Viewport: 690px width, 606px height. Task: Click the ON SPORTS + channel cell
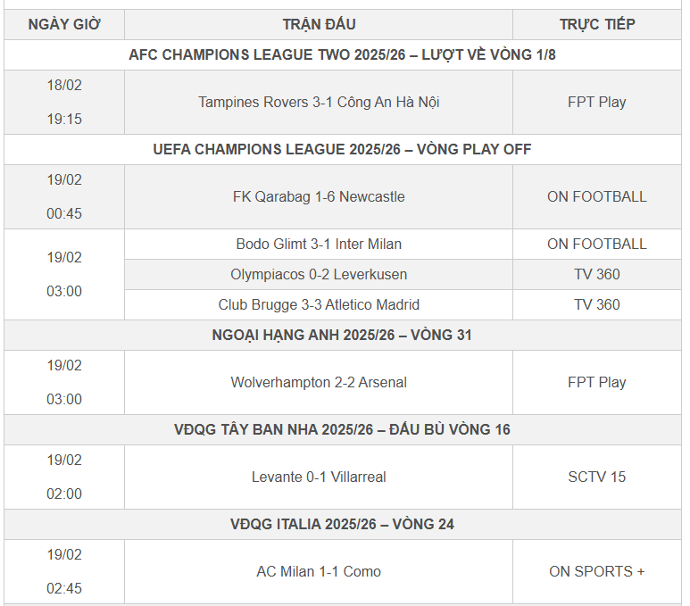tap(597, 571)
